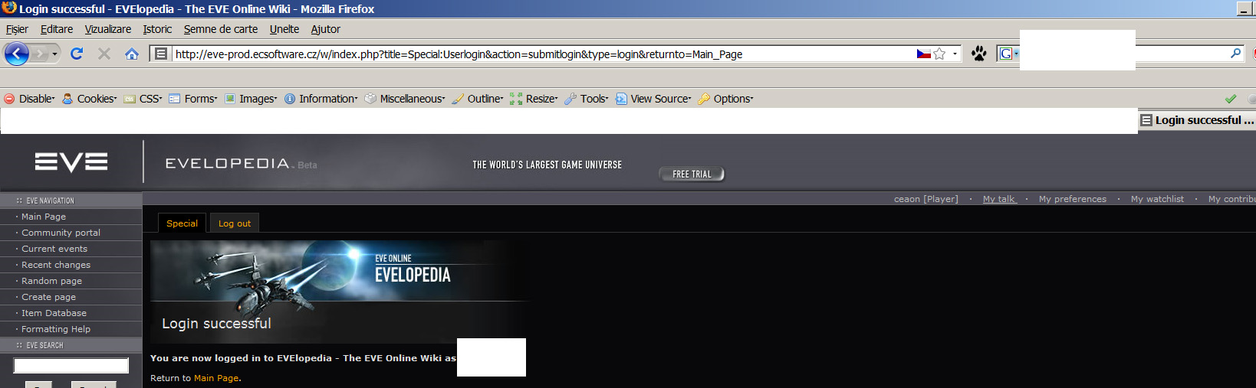Click the grayed Forward navigation arrow

tap(40, 54)
